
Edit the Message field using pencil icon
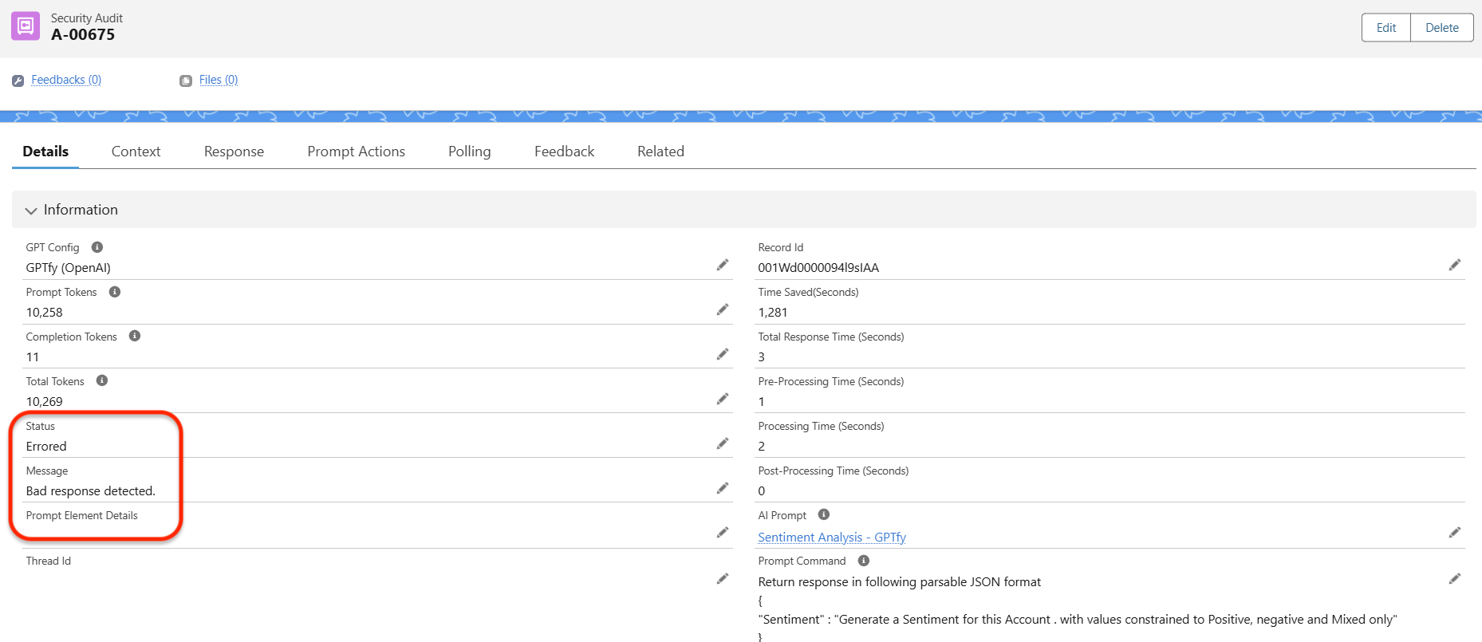point(723,488)
